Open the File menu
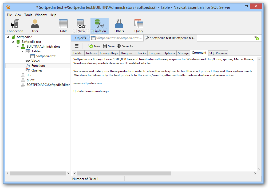The width and height of the screenshot is (269, 189). pyautogui.click(x=9, y=15)
